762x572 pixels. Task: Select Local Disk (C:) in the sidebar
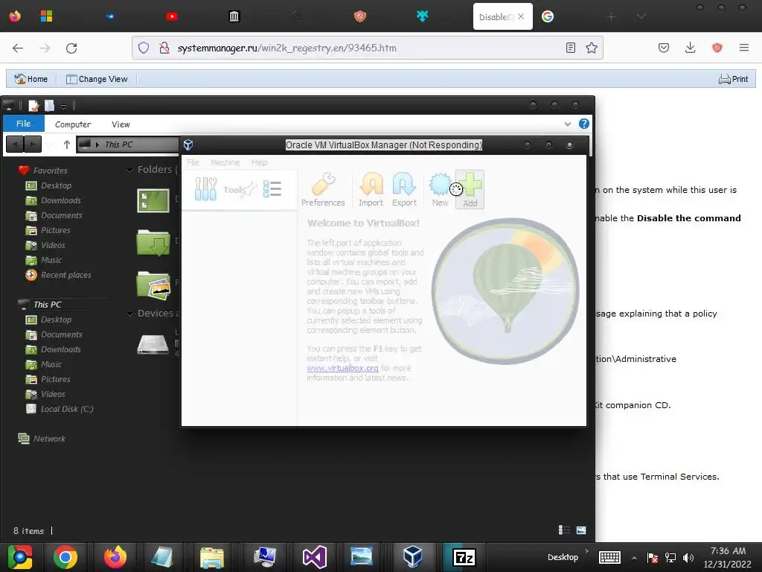coord(66,409)
